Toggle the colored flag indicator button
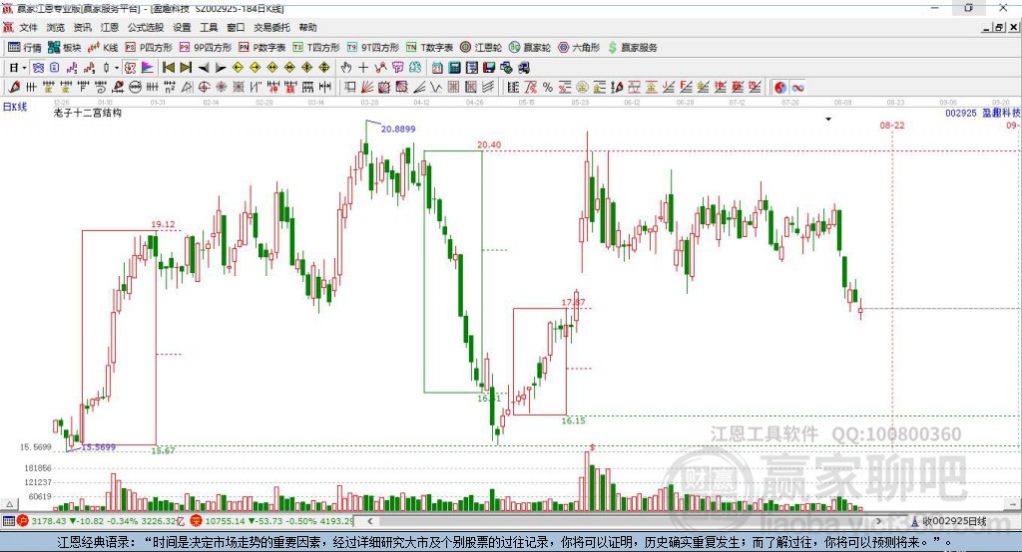Viewport: 1022px width, 552px height. pos(148,68)
